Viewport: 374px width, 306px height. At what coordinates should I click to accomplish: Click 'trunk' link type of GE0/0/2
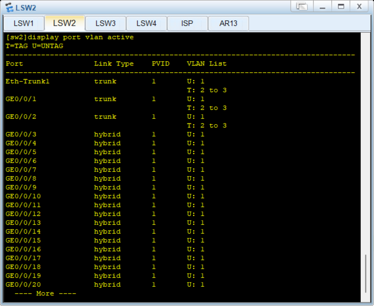105,117
